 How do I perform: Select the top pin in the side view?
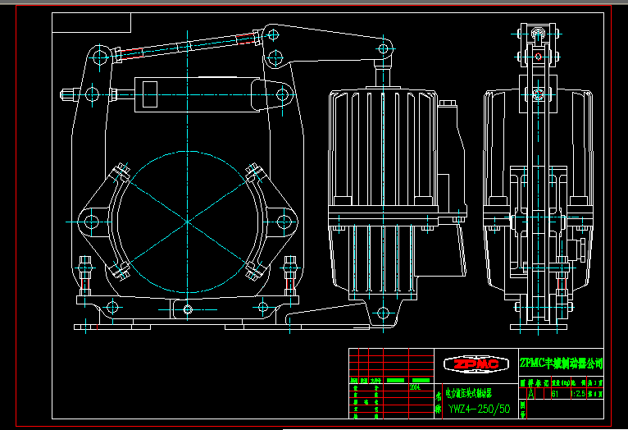pos(539,34)
